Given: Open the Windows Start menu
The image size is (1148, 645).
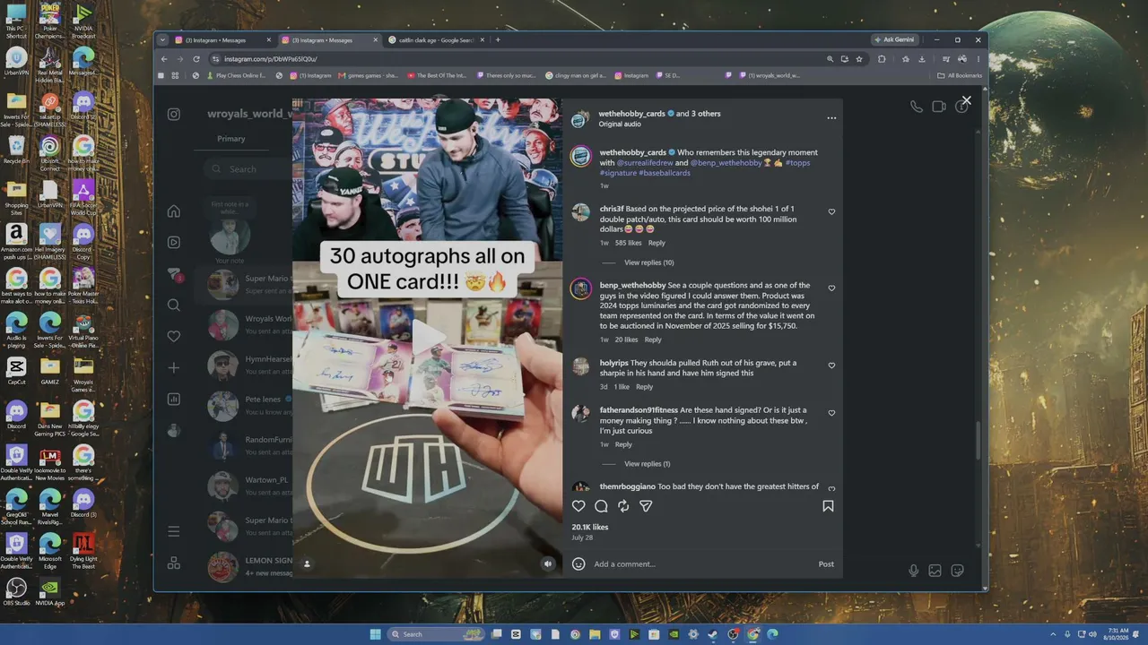Looking at the screenshot, I should (x=375, y=634).
